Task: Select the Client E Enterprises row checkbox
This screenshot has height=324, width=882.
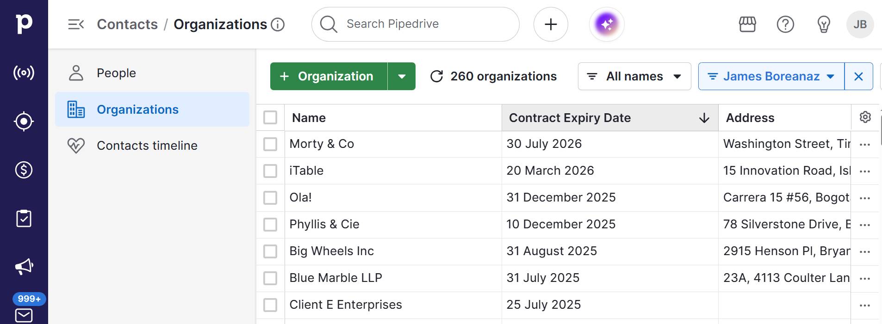Action: coord(270,305)
